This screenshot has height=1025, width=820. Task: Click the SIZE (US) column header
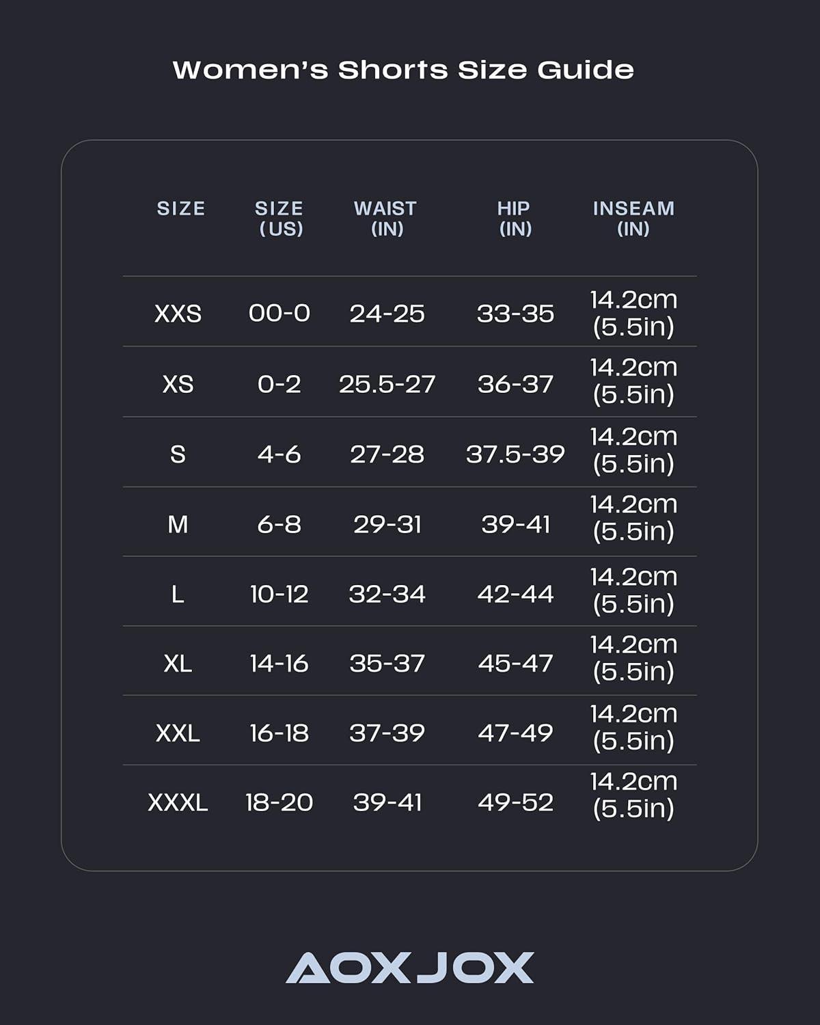279,218
